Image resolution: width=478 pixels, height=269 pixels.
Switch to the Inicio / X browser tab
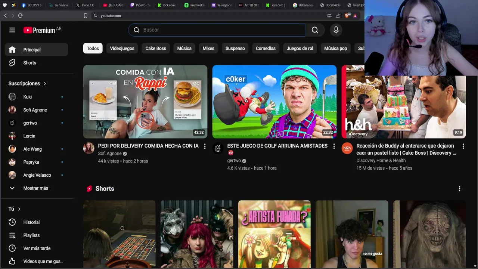(x=85, y=5)
